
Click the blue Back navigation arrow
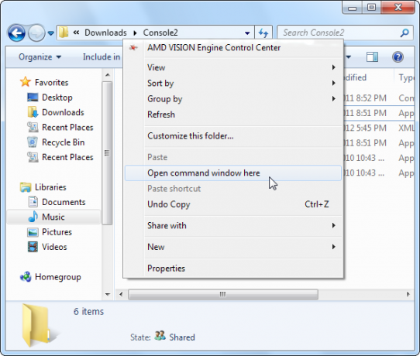tap(16, 33)
